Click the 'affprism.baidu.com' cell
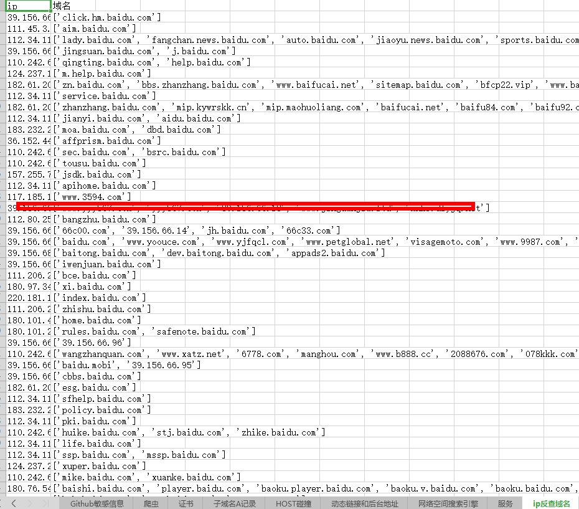Image resolution: width=579 pixels, height=509 pixels. click(107, 141)
